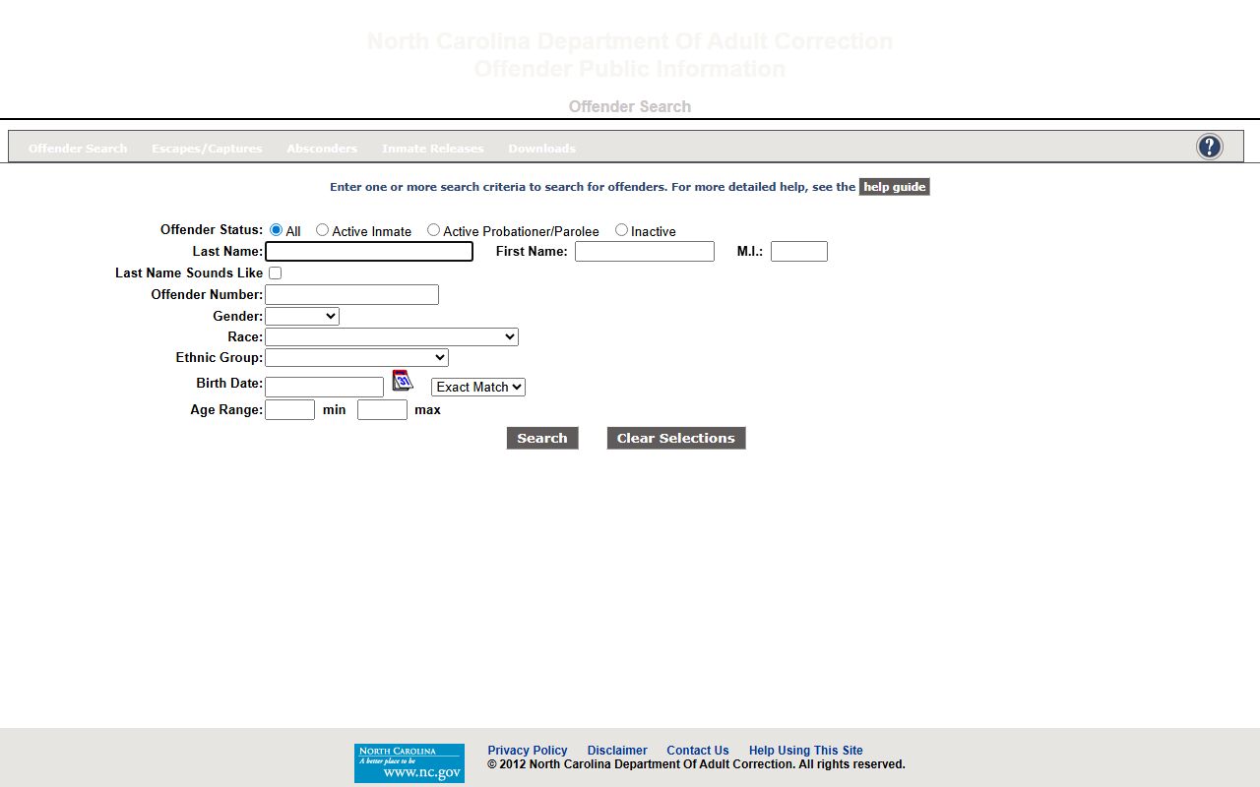This screenshot has width=1260, height=787.
Task: Visit the North Carolina nc.gov logo
Action: click(x=409, y=763)
